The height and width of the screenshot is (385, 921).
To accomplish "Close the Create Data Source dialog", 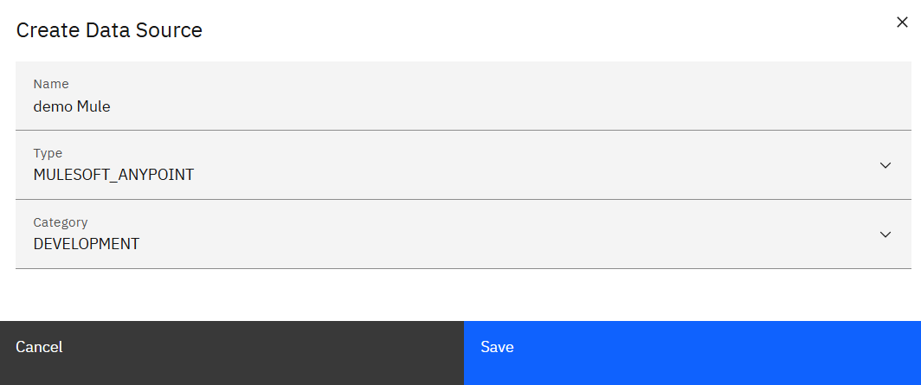I will click(902, 22).
